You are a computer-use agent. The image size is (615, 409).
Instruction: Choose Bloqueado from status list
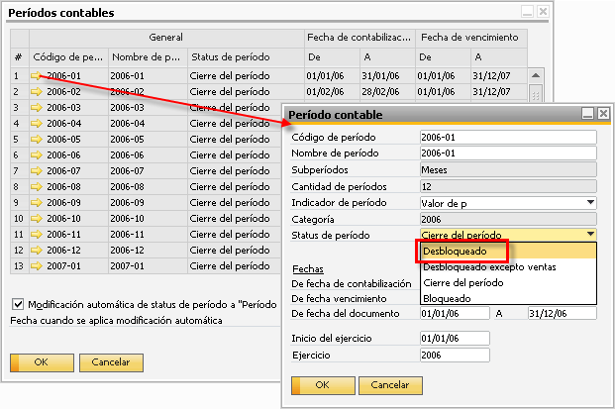pyautogui.click(x=509, y=298)
